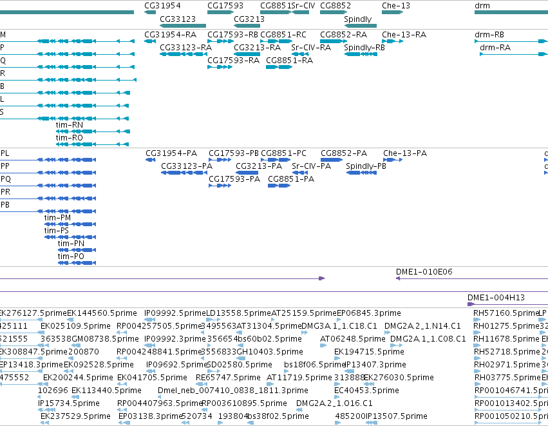
Task: Select the Che-13 gene glyph
Action: click(392, 12)
